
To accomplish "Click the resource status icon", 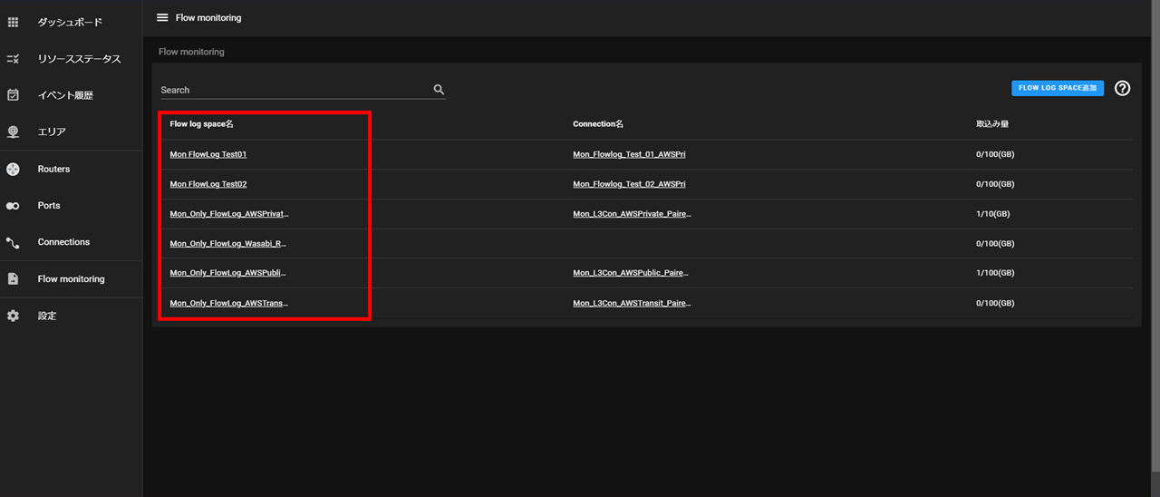I will click(x=13, y=59).
